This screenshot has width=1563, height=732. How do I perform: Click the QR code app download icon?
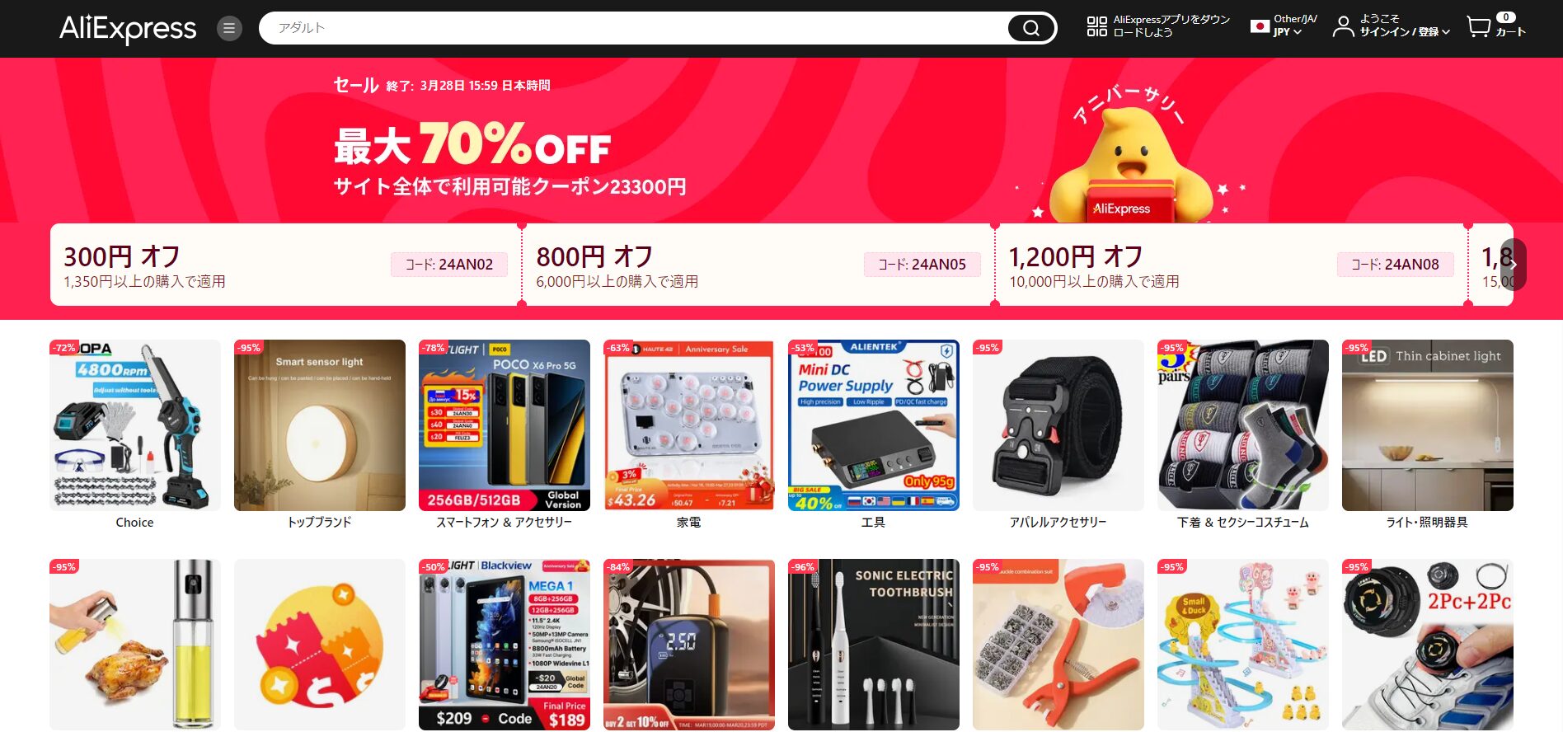(1096, 26)
